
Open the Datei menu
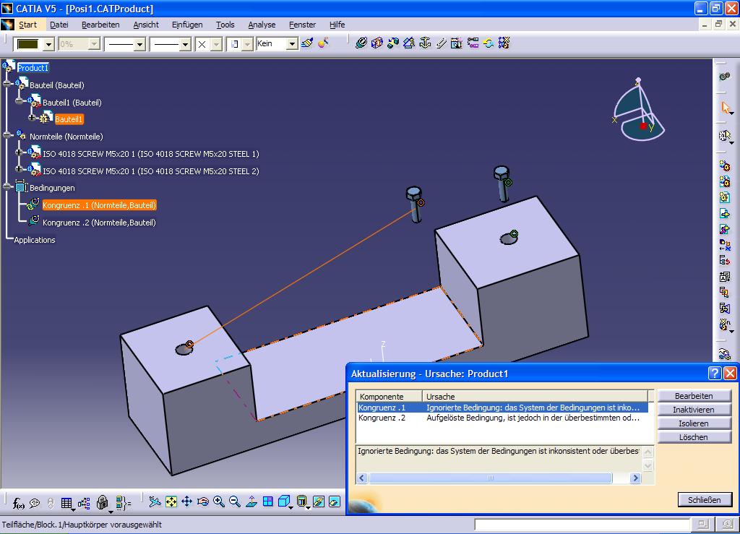59,25
